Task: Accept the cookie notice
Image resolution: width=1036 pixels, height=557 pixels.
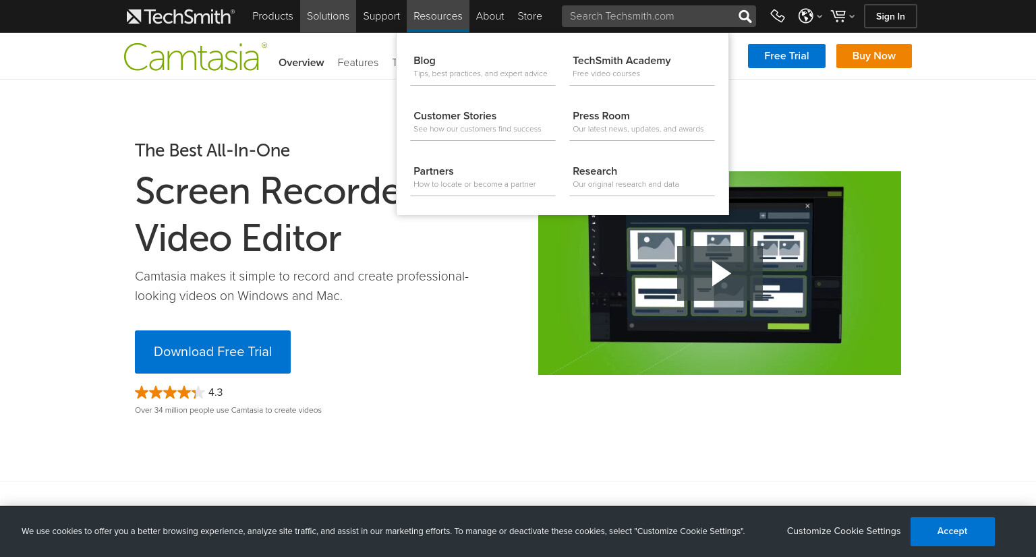Action: pos(952,531)
